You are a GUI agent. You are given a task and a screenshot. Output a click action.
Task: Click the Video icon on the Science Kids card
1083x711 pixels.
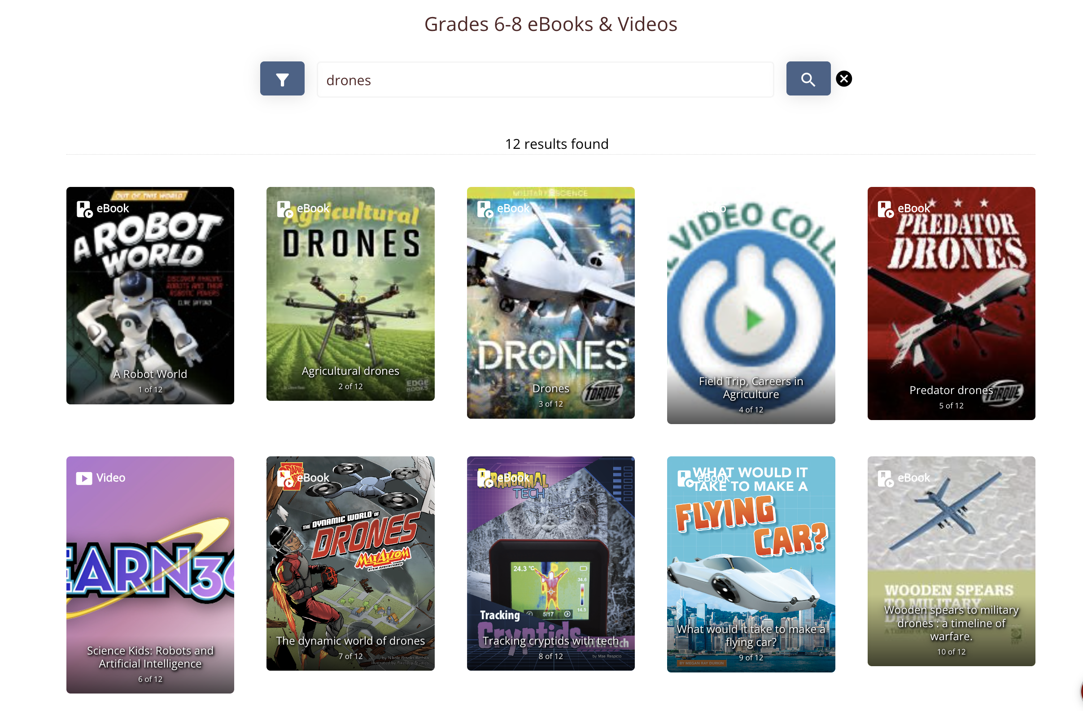click(84, 478)
